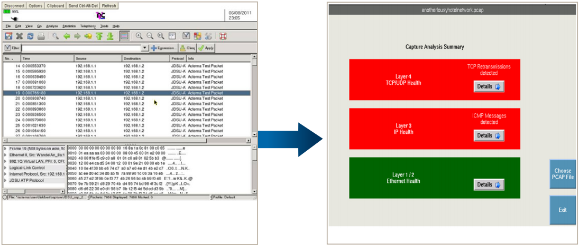Open Details for Layer 3 IP Health

tap(489, 135)
